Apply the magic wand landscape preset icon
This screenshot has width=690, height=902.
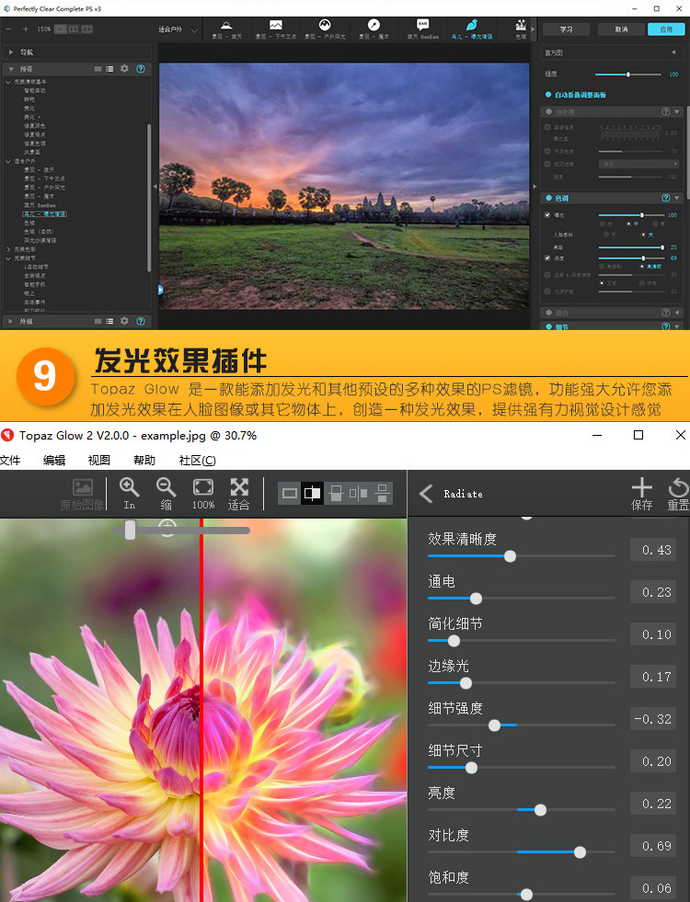tap(374, 25)
